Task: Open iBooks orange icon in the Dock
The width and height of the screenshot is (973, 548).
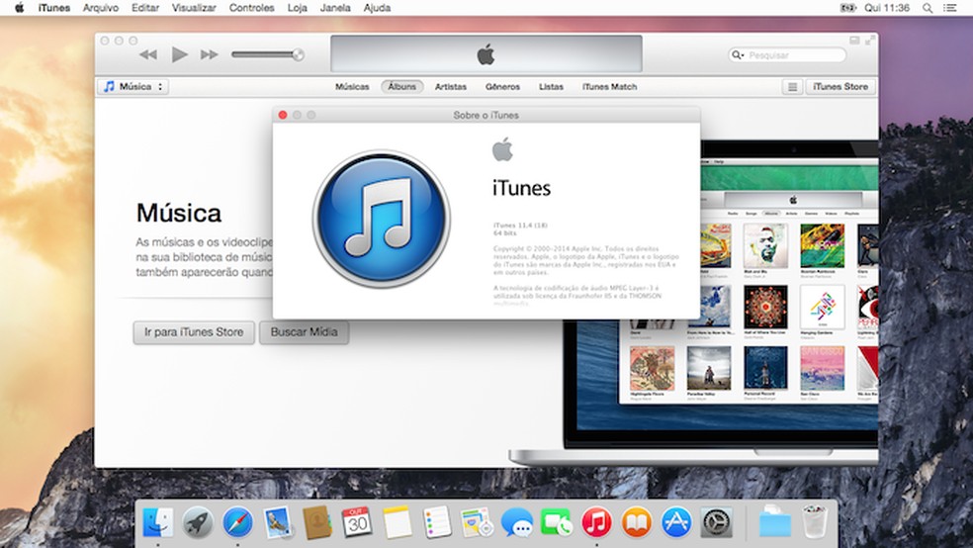Action: (x=637, y=522)
